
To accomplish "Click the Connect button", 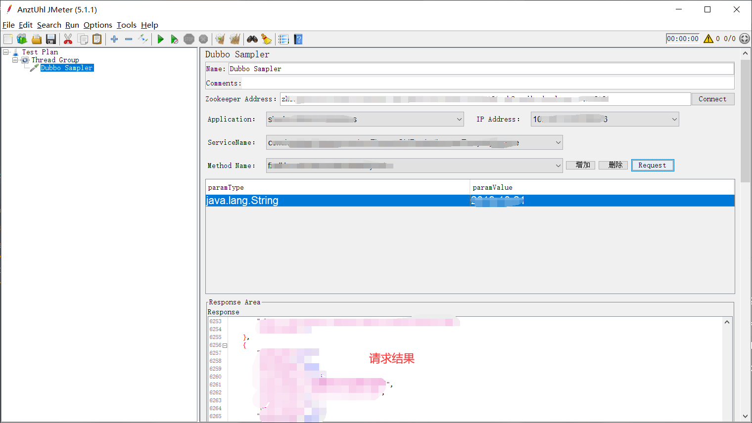I will tap(712, 99).
